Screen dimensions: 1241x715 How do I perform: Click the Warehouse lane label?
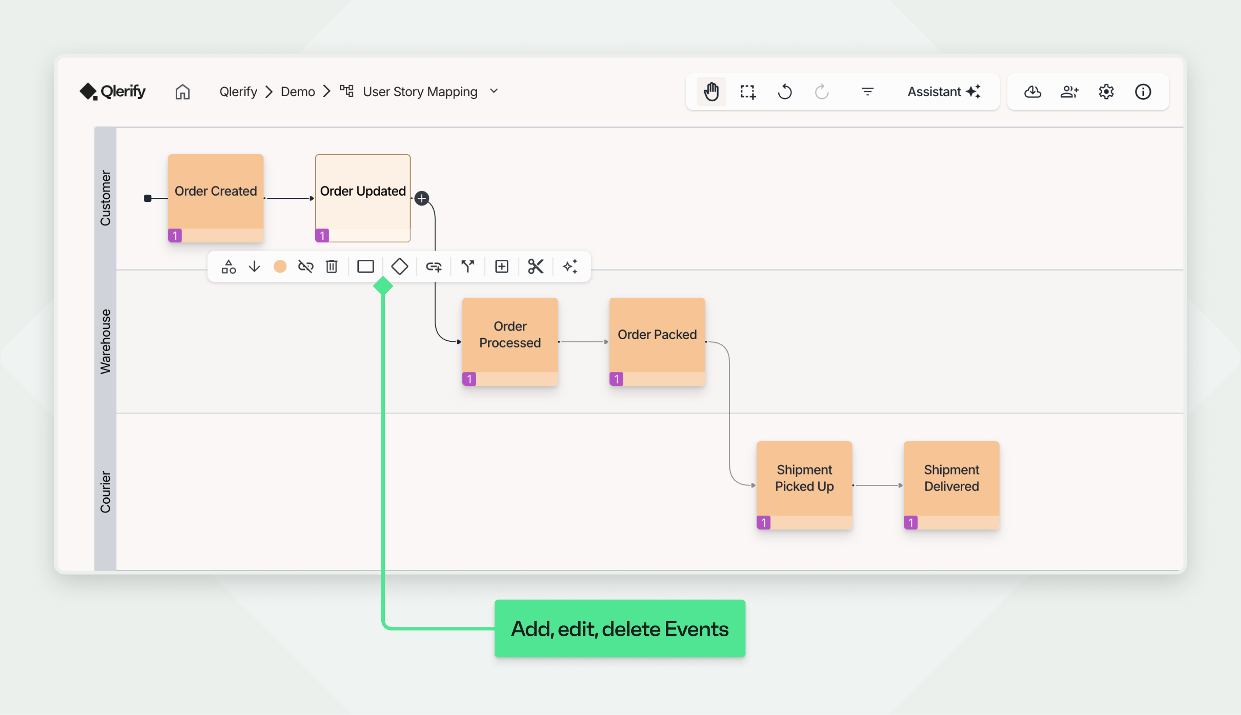[x=105, y=341]
